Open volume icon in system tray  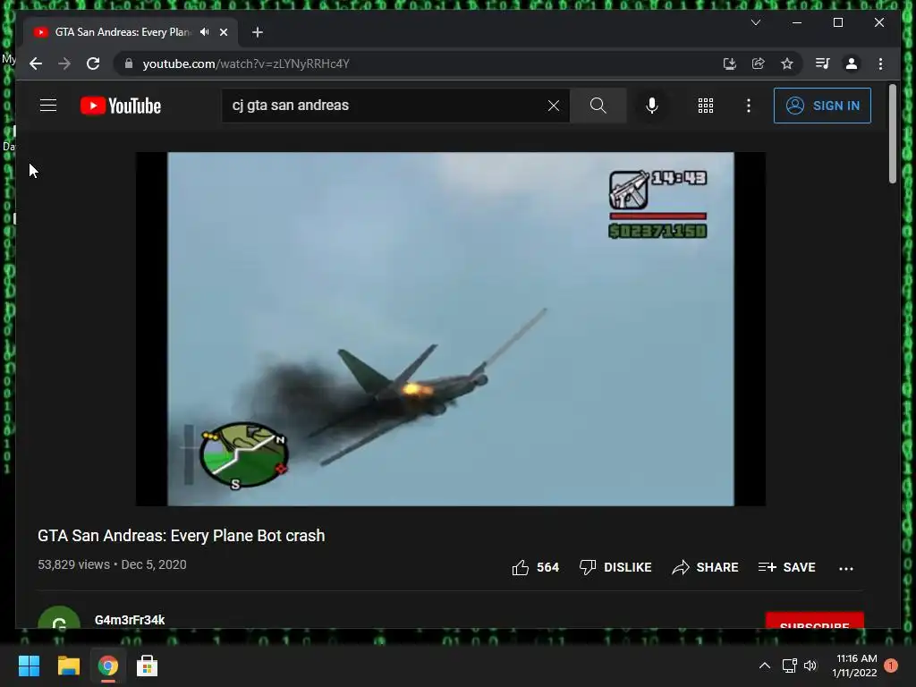pos(810,666)
